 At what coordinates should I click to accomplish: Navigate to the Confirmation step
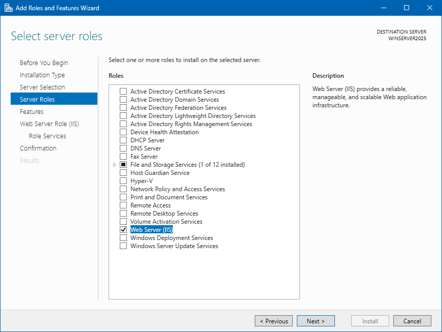pos(38,148)
